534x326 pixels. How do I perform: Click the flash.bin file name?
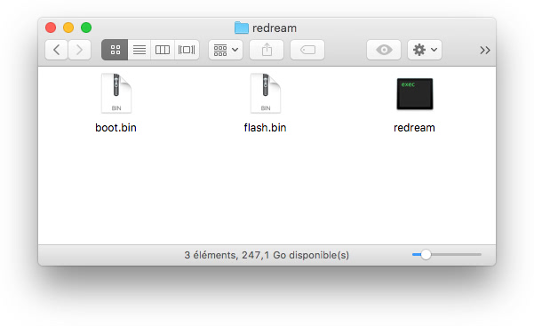(x=265, y=128)
